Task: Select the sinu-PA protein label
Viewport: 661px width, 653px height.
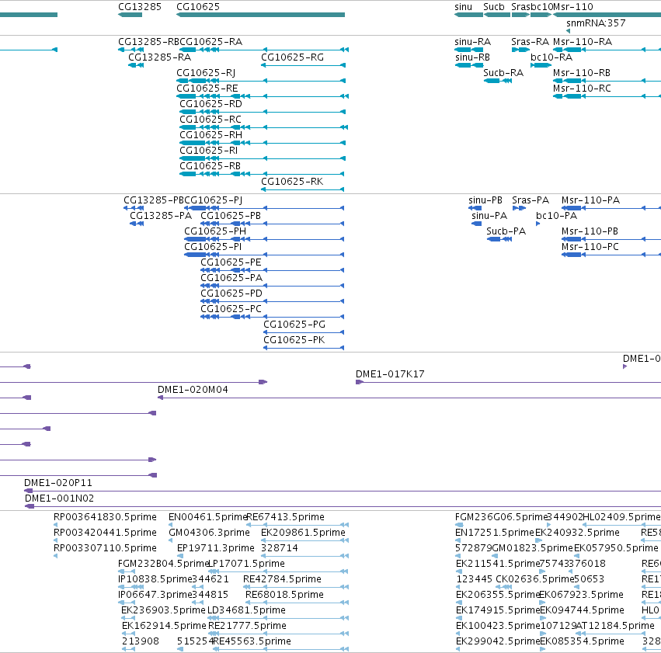Action: [x=489, y=216]
